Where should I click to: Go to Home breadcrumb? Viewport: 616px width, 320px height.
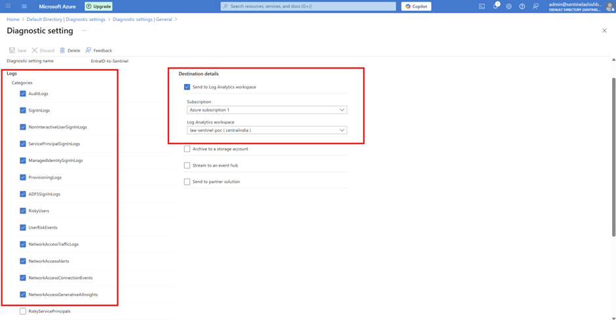coord(12,20)
